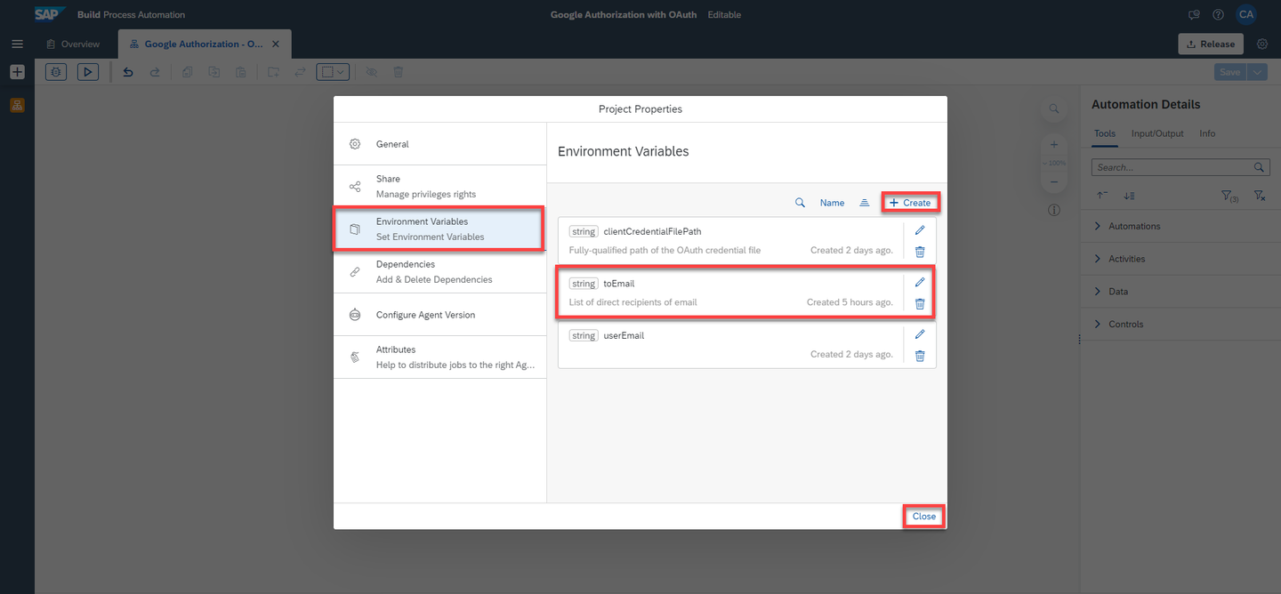This screenshot has width=1281, height=594.
Task: Zoom out the canvas with minus
Action: pos(1053,181)
